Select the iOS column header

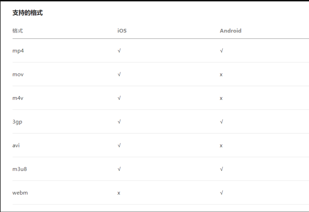[122, 31]
